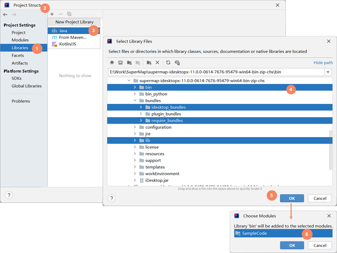337x253 pixels.
Task: Choose From Maven... library option
Action: coord(72,37)
